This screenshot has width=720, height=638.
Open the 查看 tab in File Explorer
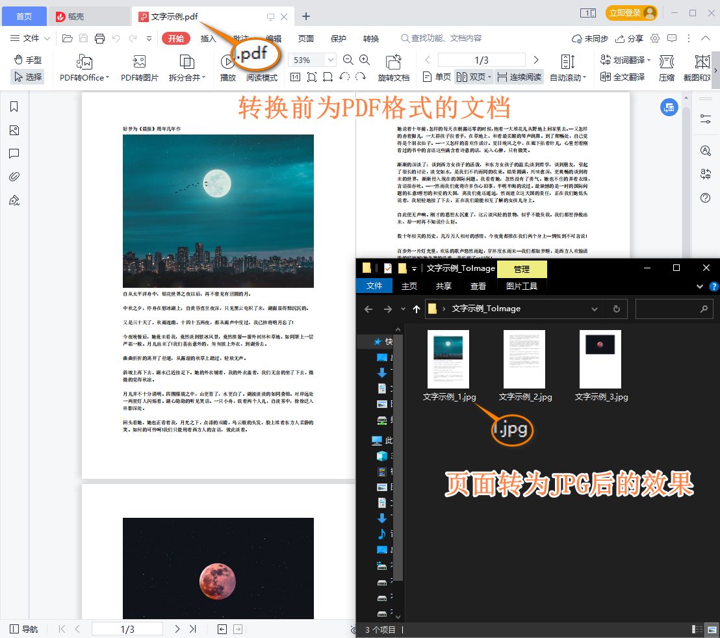pyautogui.click(x=478, y=286)
